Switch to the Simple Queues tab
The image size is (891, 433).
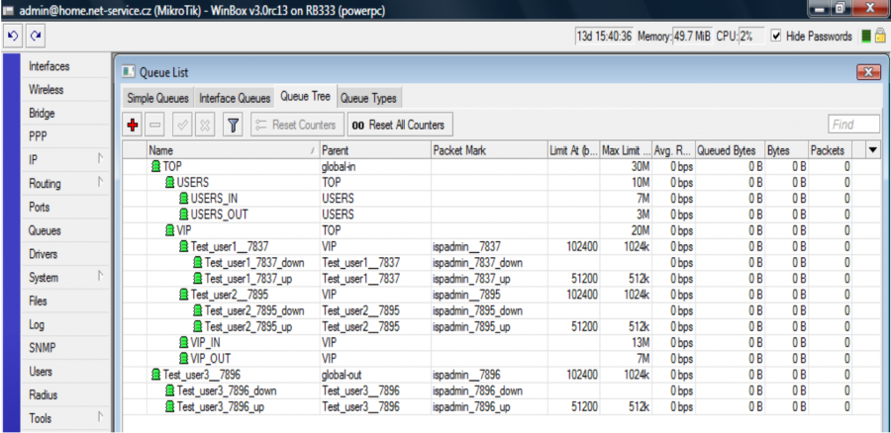(x=158, y=98)
